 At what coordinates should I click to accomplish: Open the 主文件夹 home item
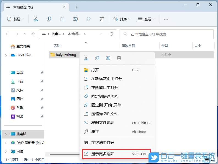click(20, 46)
